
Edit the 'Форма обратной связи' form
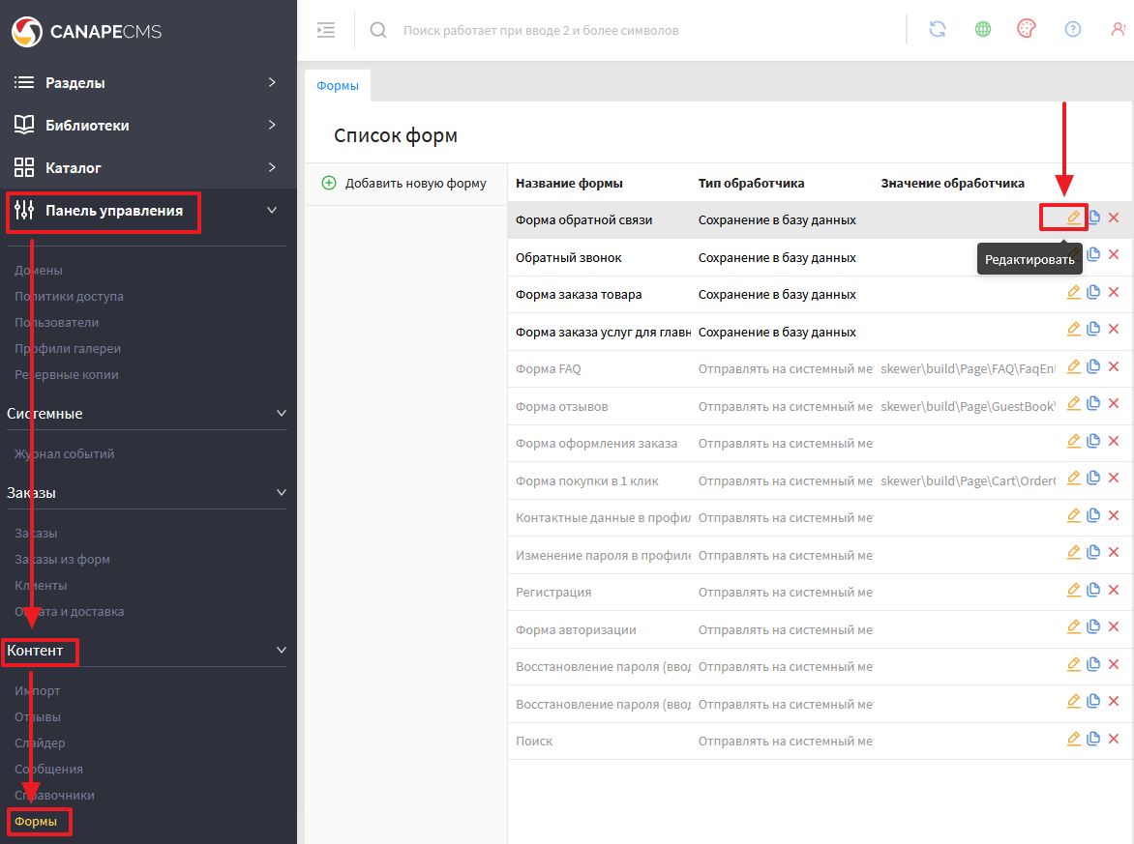(1073, 218)
